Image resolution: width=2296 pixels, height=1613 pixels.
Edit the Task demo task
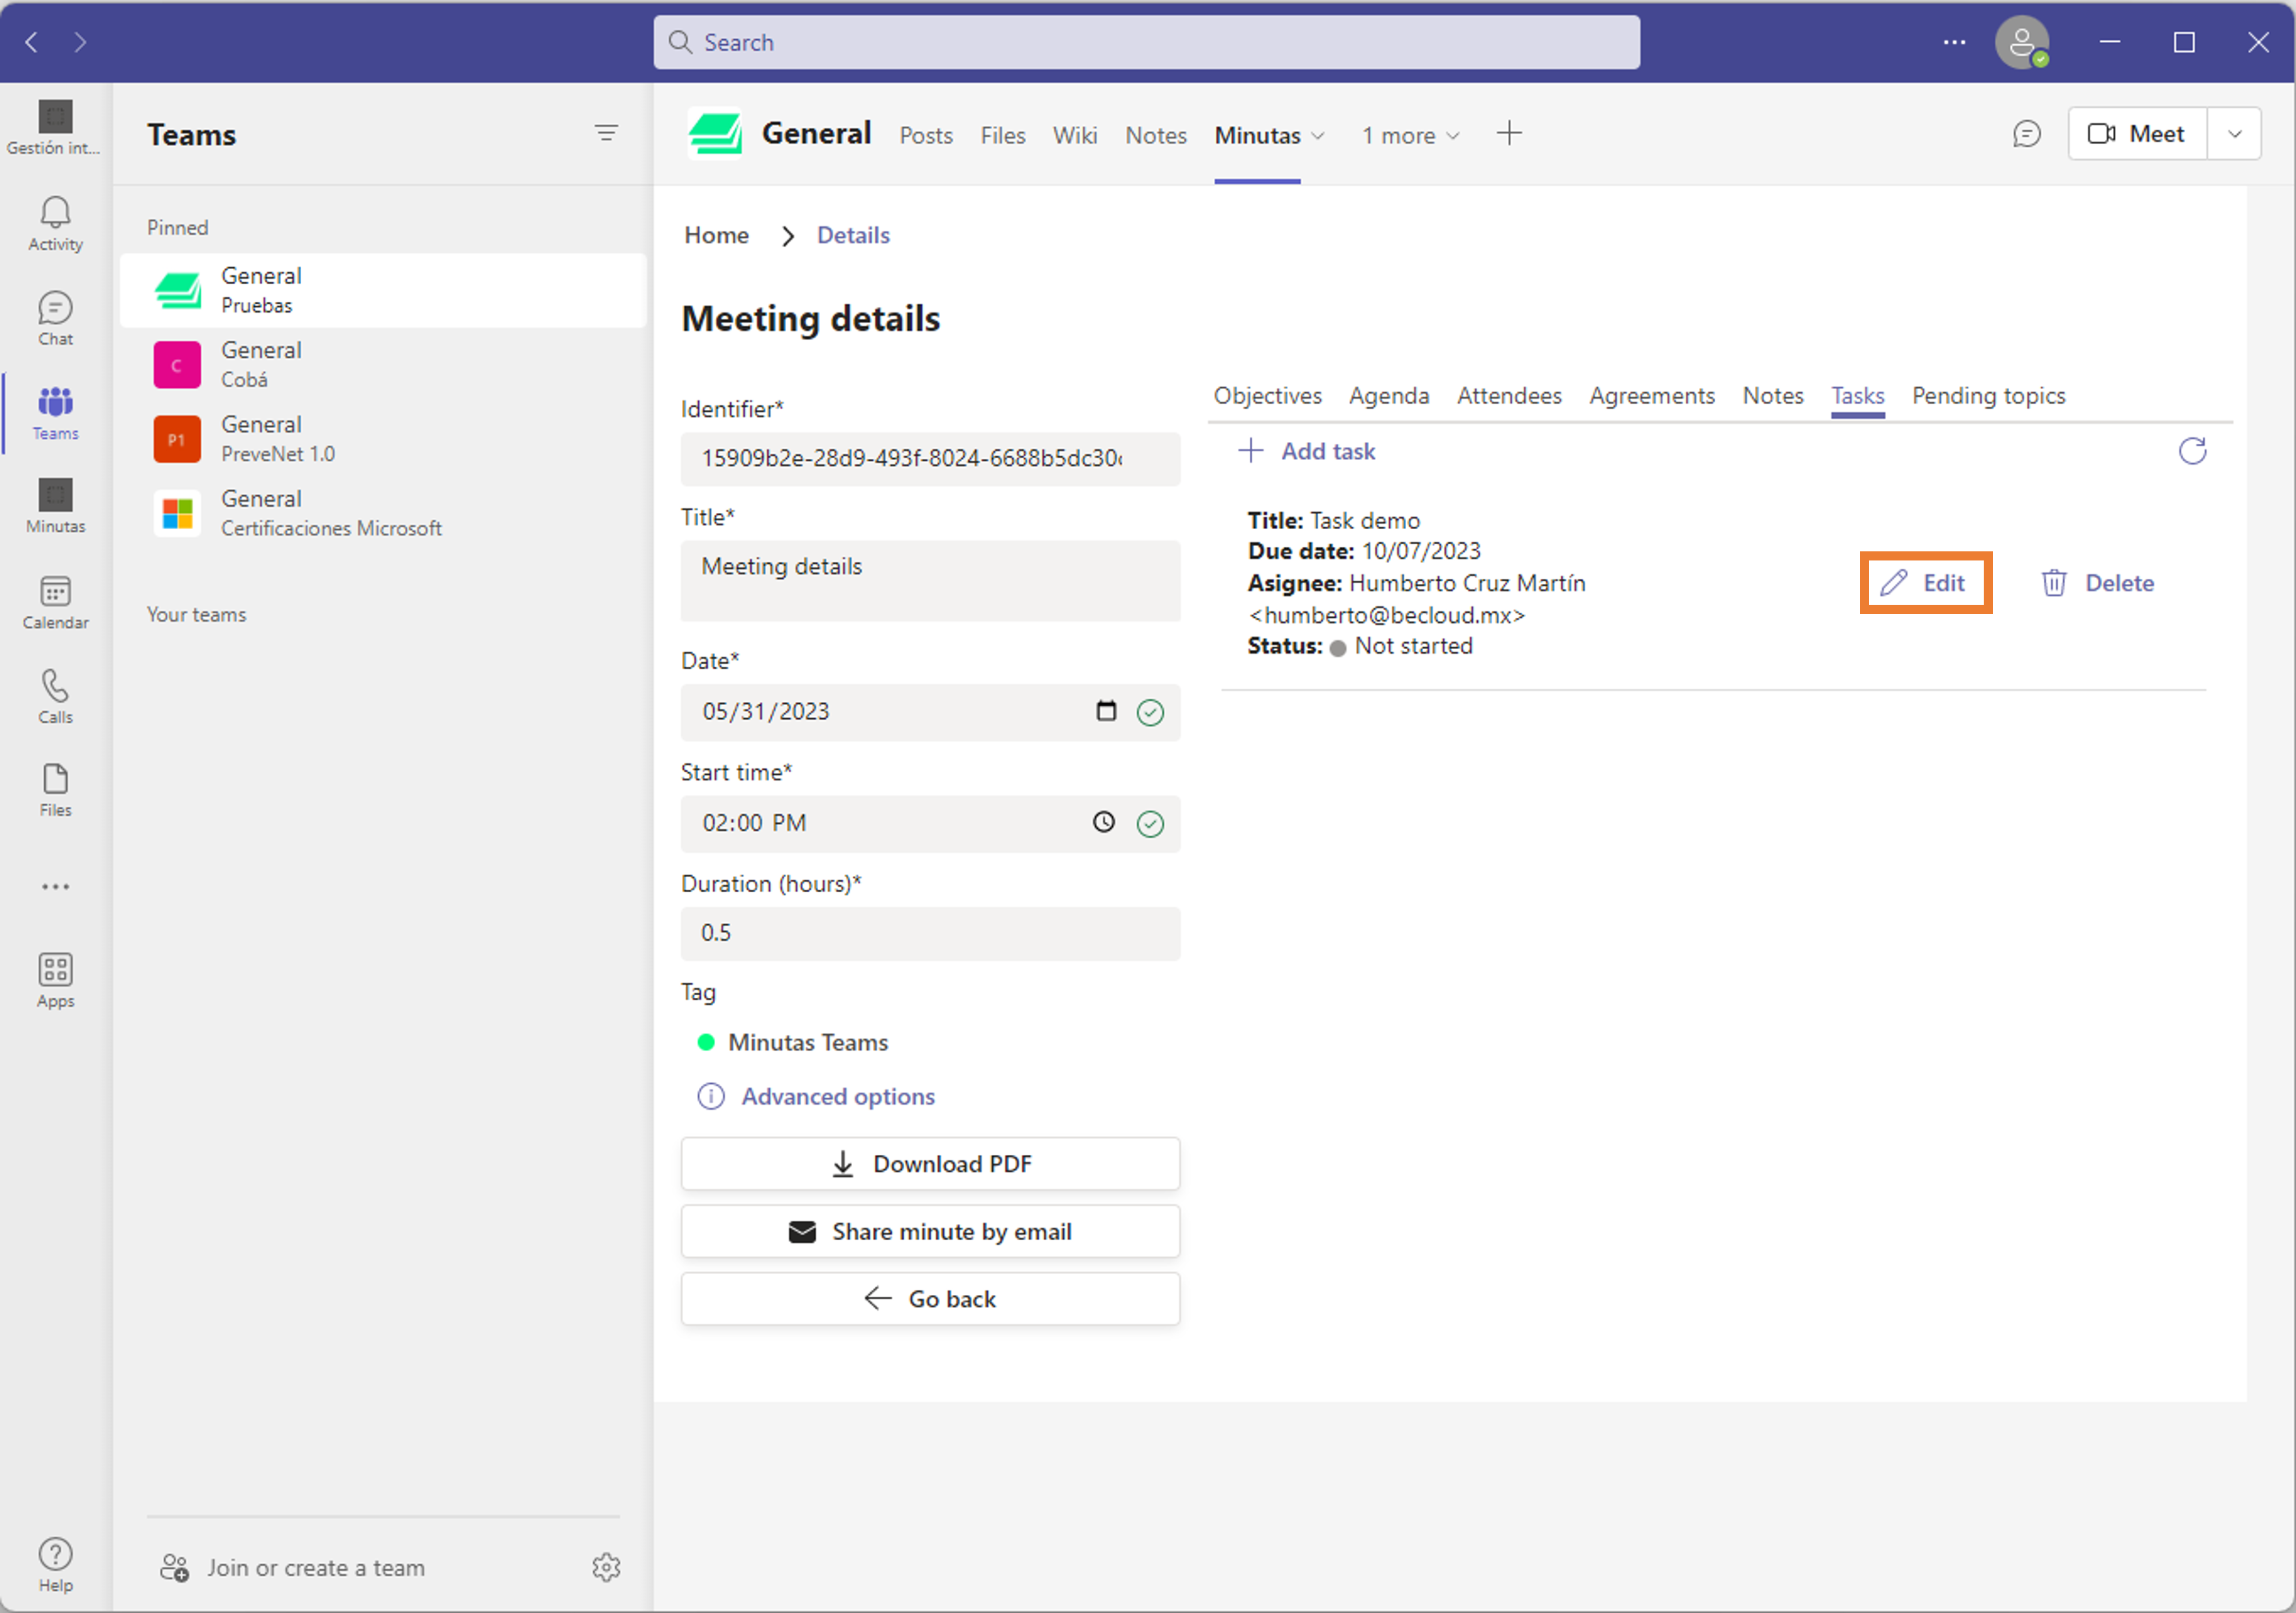tap(1924, 583)
